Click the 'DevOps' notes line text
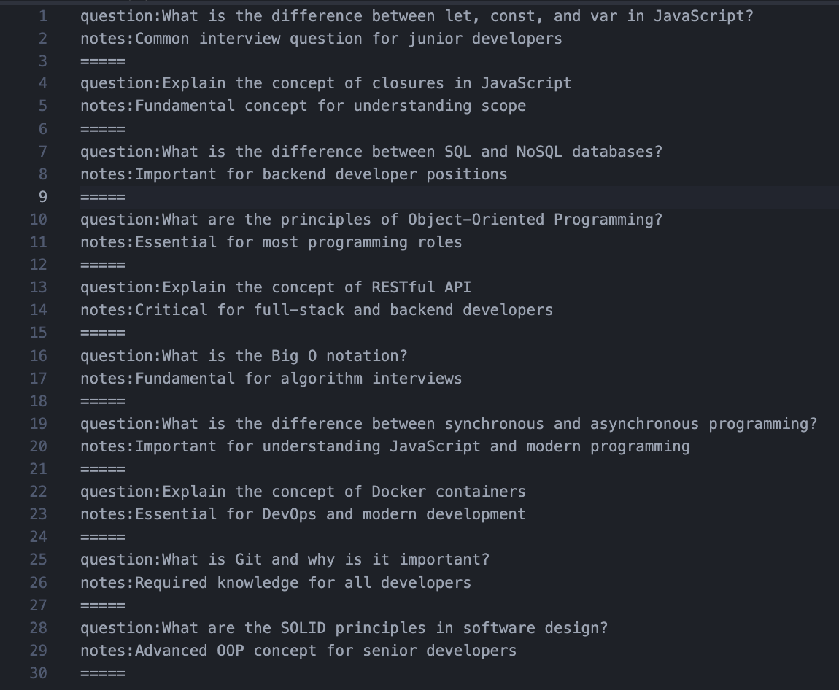 tap(303, 514)
